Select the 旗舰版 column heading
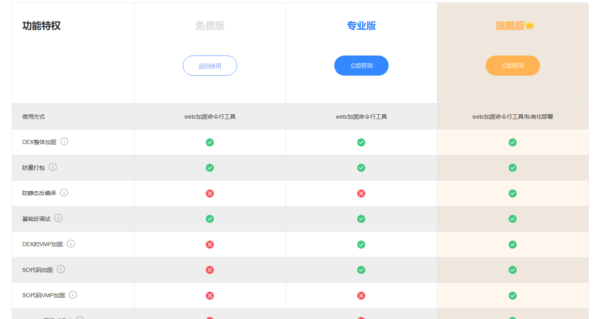The width and height of the screenshot is (596, 319). click(x=510, y=26)
